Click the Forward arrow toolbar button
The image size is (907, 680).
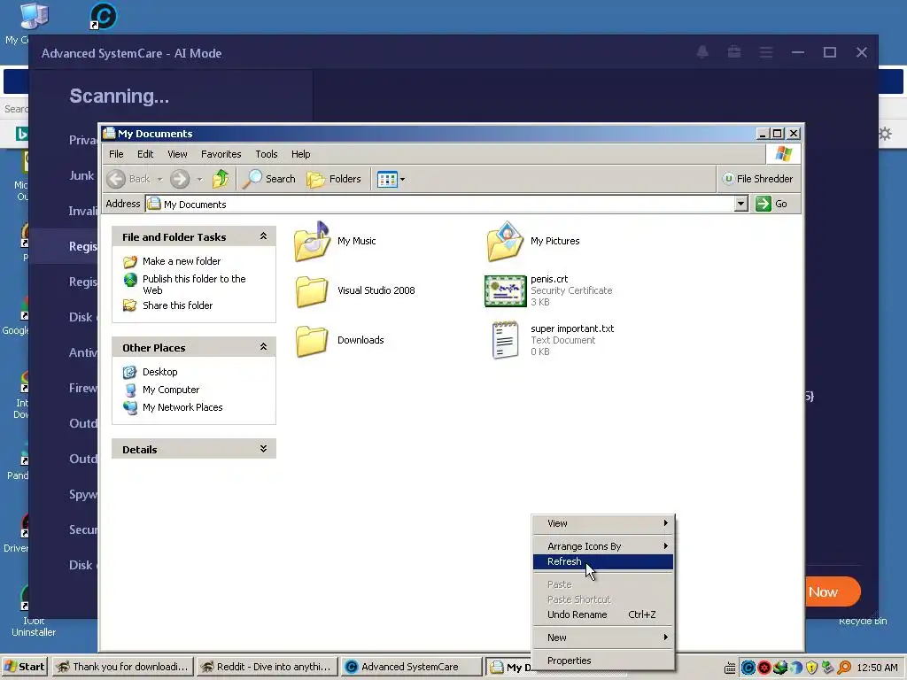pyautogui.click(x=180, y=179)
